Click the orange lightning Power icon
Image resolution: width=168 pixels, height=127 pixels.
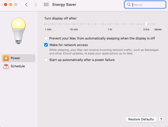tap(6, 58)
